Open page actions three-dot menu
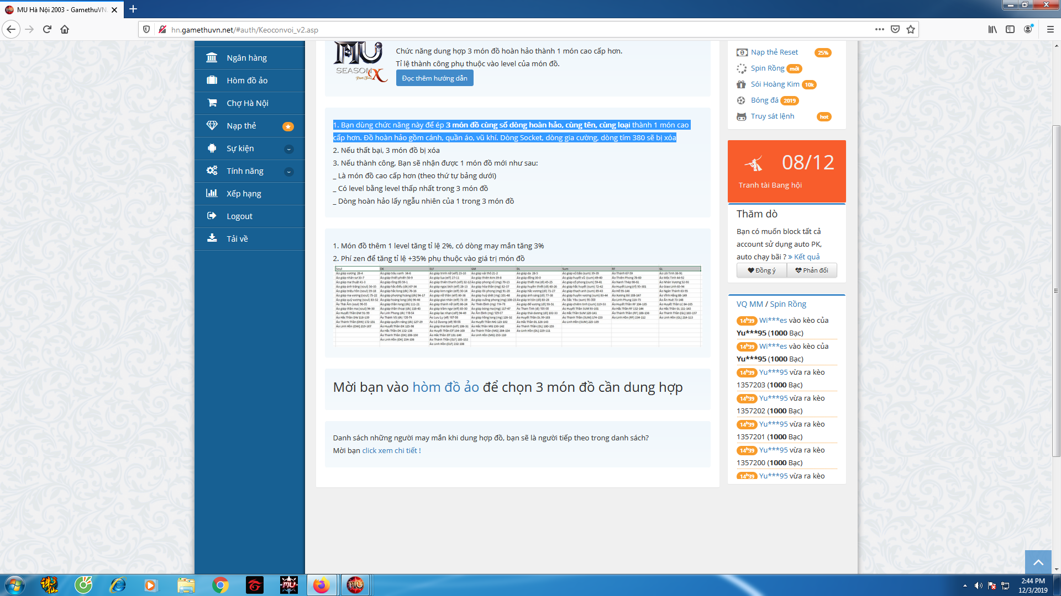 879,30
